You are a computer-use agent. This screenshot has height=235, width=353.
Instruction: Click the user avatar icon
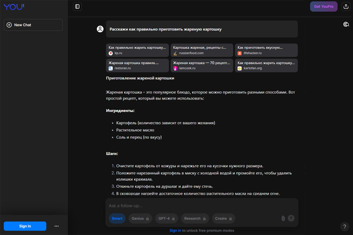pyautogui.click(x=100, y=29)
